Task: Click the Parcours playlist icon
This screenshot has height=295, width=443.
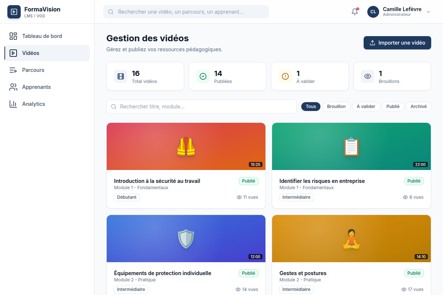Action: [13, 70]
